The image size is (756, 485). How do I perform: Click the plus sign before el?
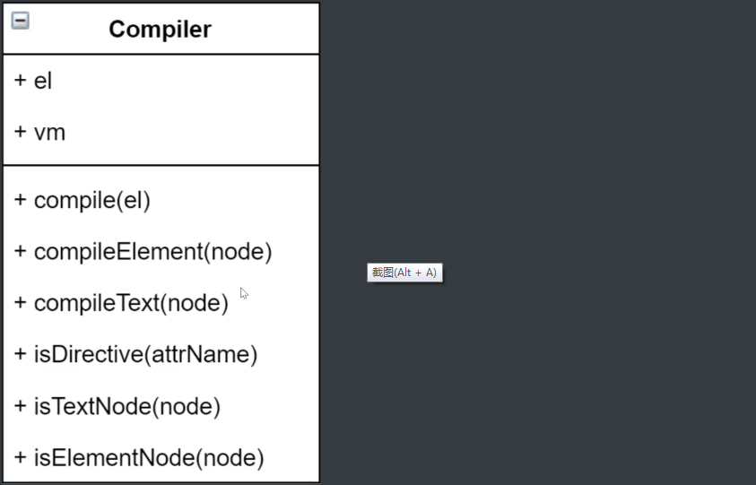coord(21,81)
